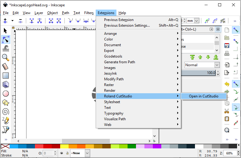Click Make selected nodes cusp icon
The image size is (241, 158).
70,21
